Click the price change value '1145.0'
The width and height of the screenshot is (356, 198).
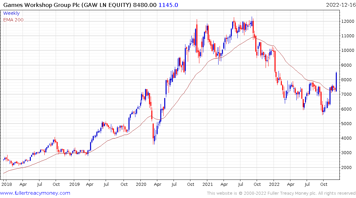coord(168,5)
